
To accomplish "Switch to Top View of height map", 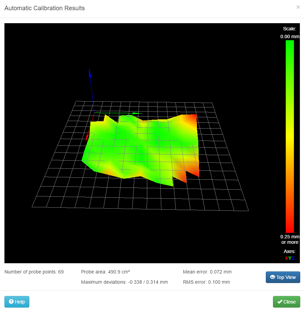I will point(283,277).
